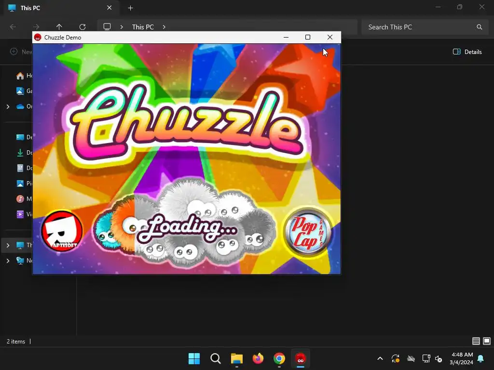Restore down the File Explorer window

[460, 7]
